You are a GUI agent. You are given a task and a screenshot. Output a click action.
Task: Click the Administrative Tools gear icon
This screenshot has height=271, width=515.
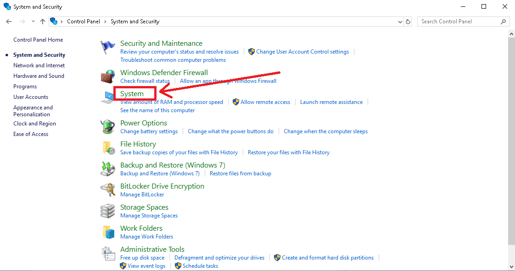pos(108,253)
